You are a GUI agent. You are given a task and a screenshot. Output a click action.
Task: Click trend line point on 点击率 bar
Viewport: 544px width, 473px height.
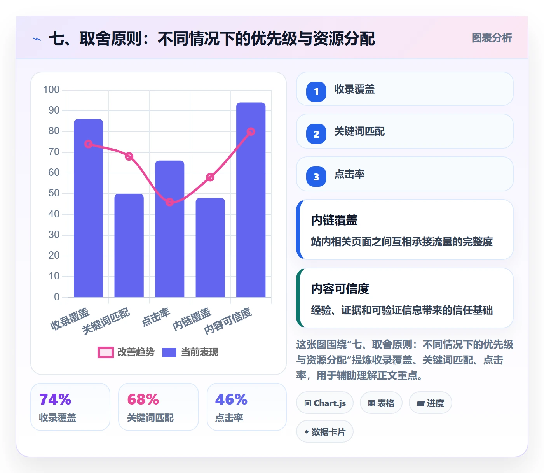click(x=170, y=202)
